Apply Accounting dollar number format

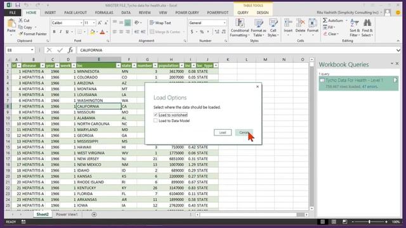coord(192,32)
